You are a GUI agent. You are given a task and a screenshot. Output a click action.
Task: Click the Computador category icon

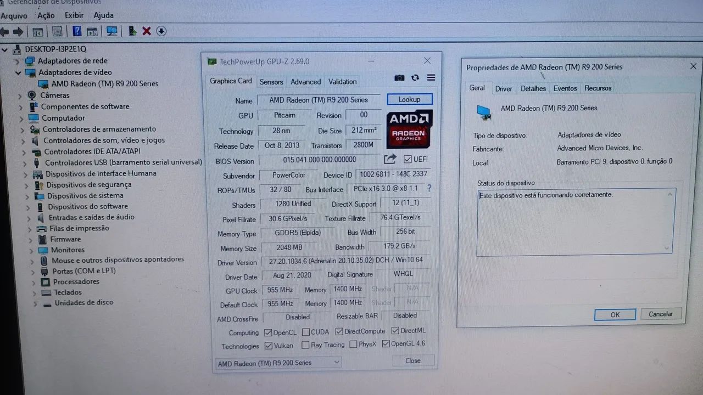[34, 118]
